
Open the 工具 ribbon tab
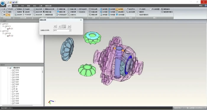click(41, 6)
